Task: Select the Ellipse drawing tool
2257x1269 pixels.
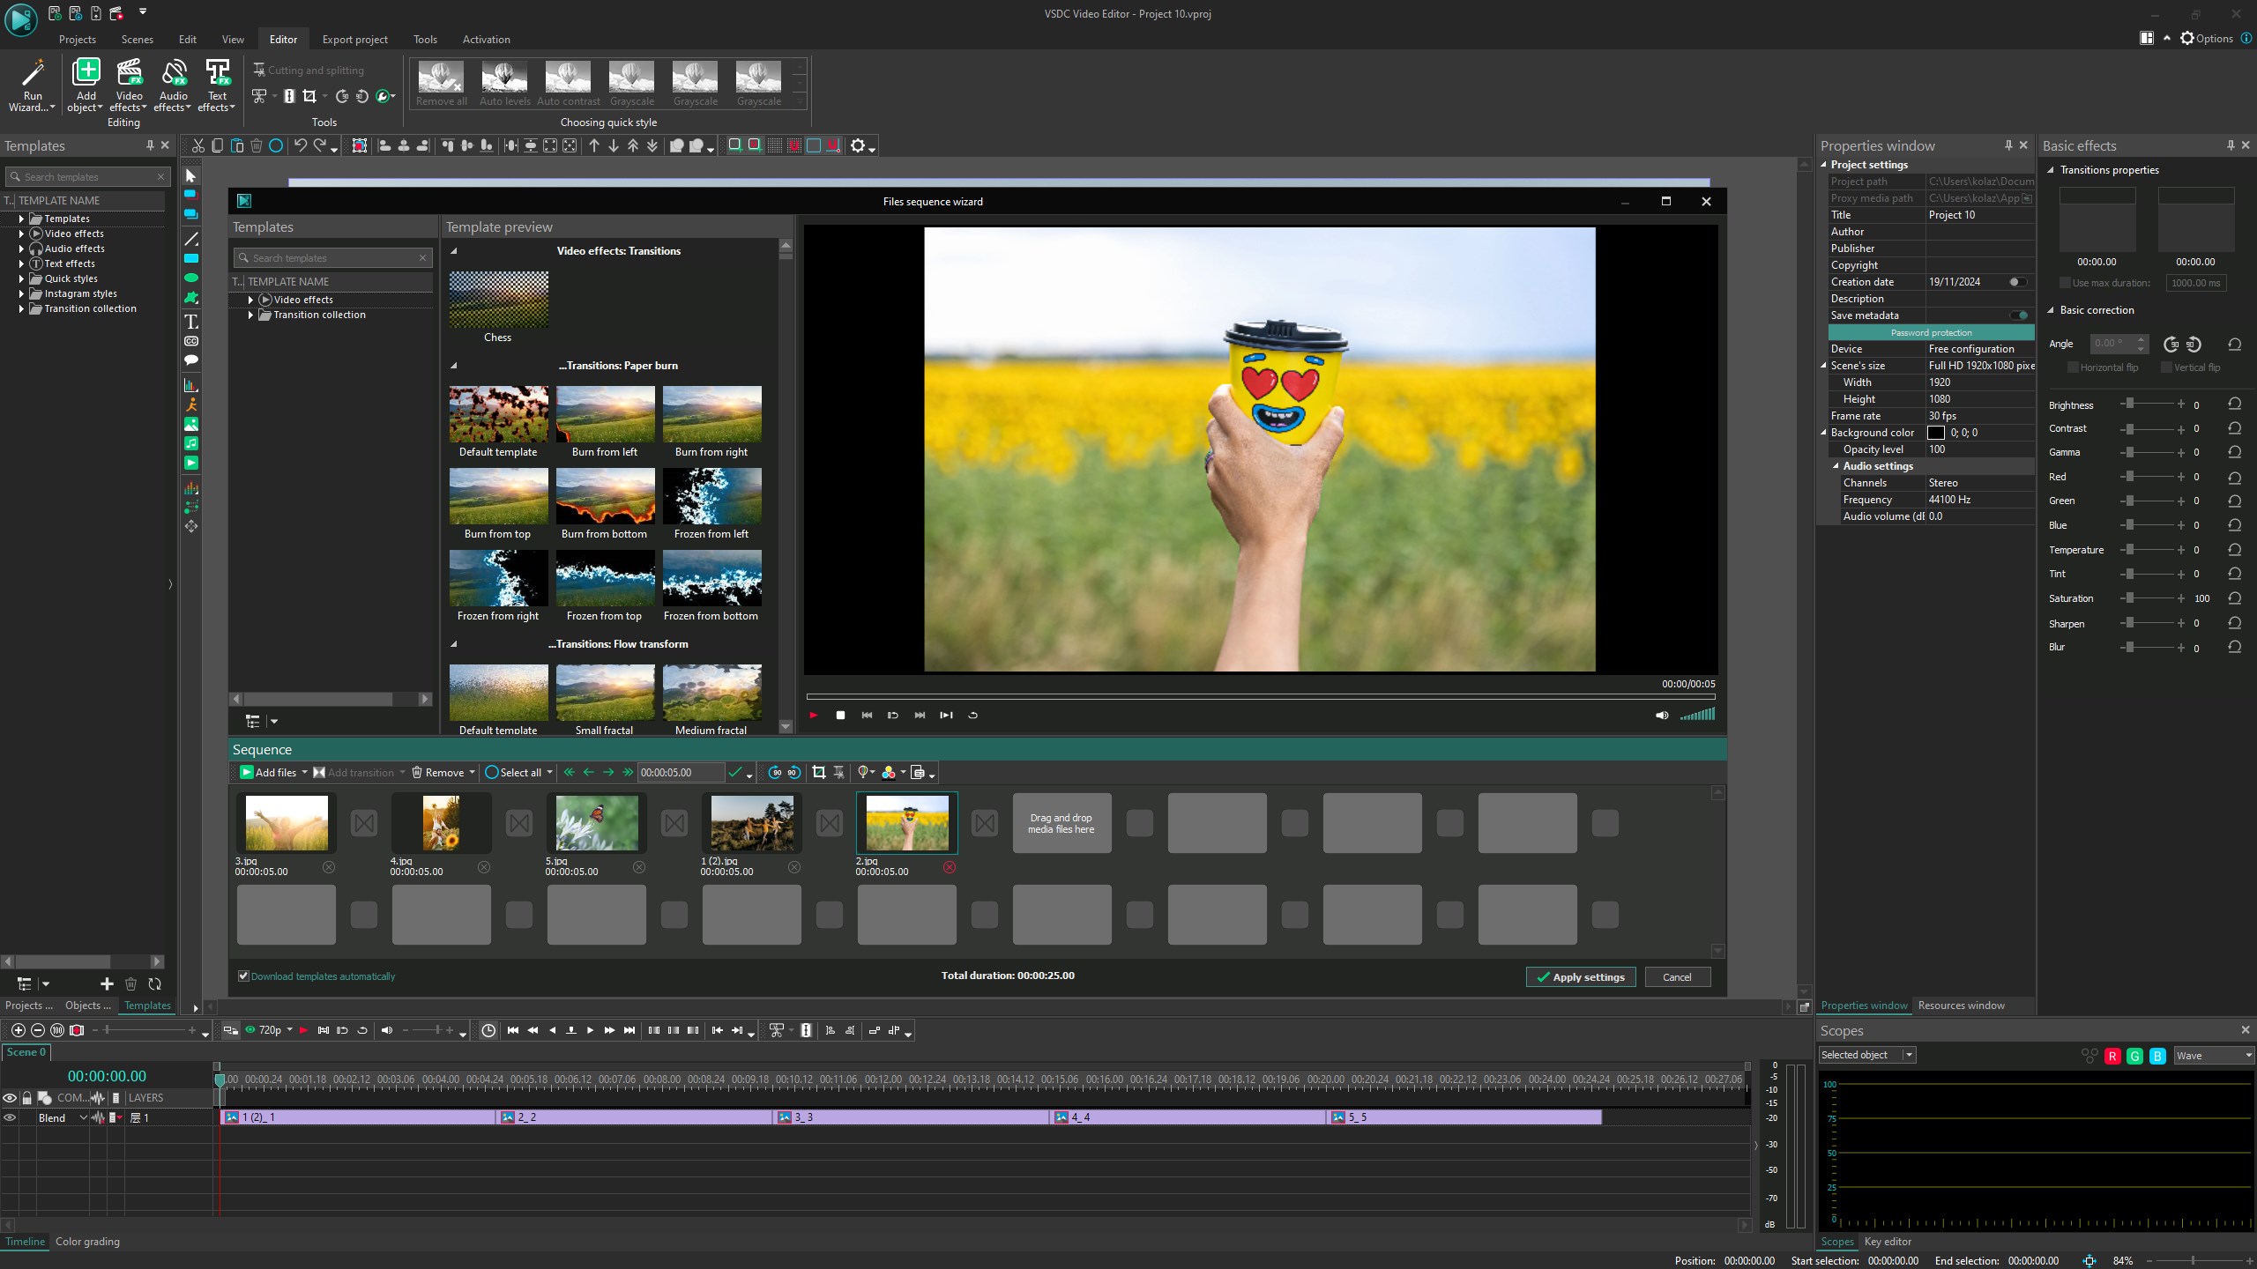Action: pyautogui.click(x=191, y=277)
